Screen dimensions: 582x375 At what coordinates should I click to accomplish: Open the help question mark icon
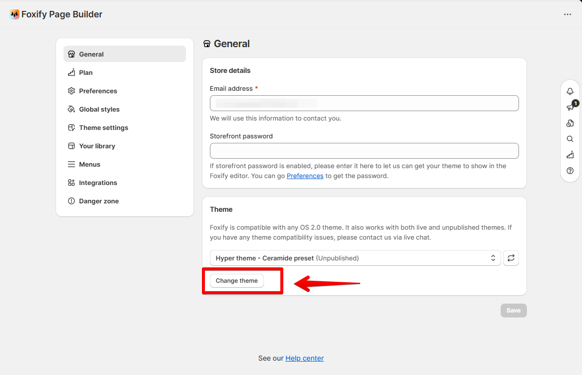pos(570,171)
